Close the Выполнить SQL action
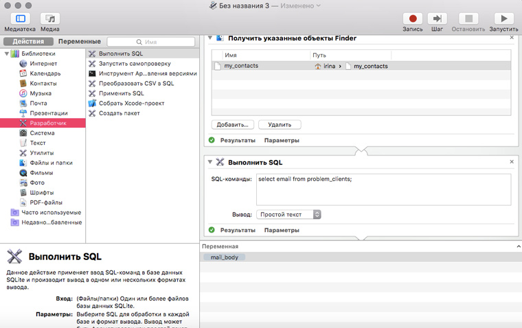The height and width of the screenshot is (328, 522). click(512, 161)
